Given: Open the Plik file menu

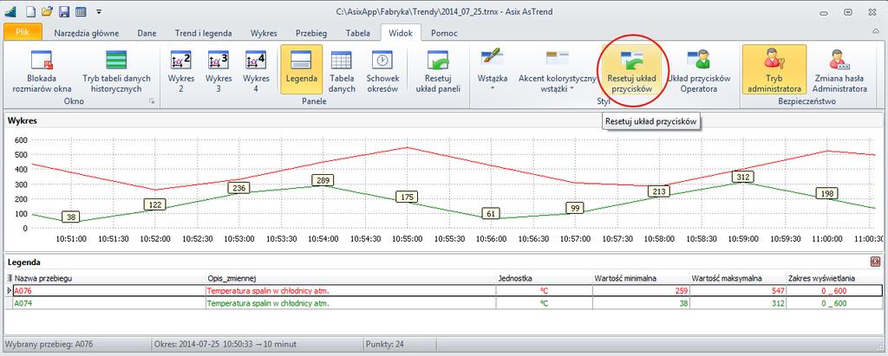Looking at the screenshot, I should pyautogui.click(x=23, y=33).
